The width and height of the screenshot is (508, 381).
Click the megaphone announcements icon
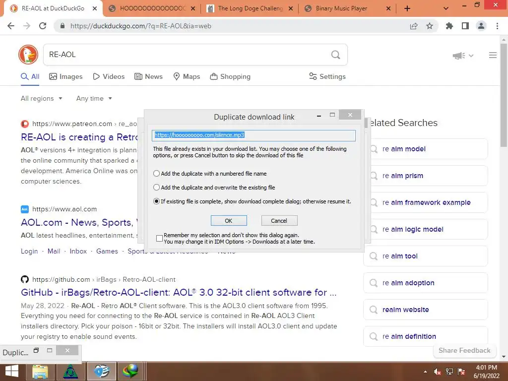[x=459, y=56]
